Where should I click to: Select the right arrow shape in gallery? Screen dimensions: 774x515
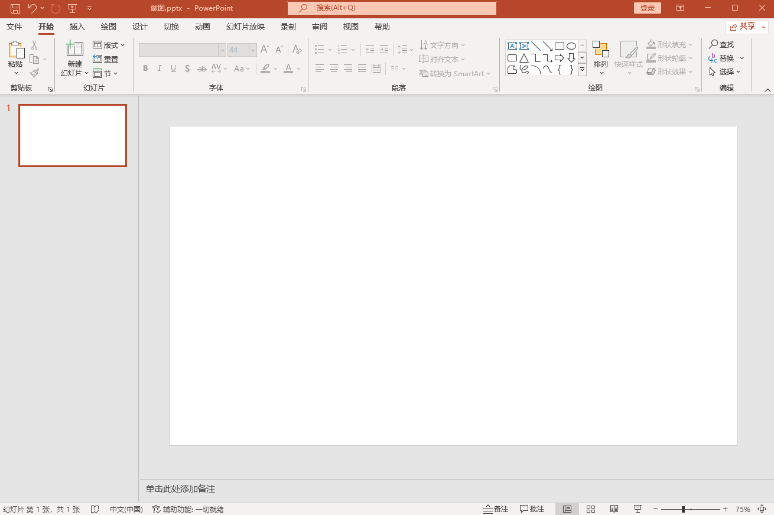point(560,58)
